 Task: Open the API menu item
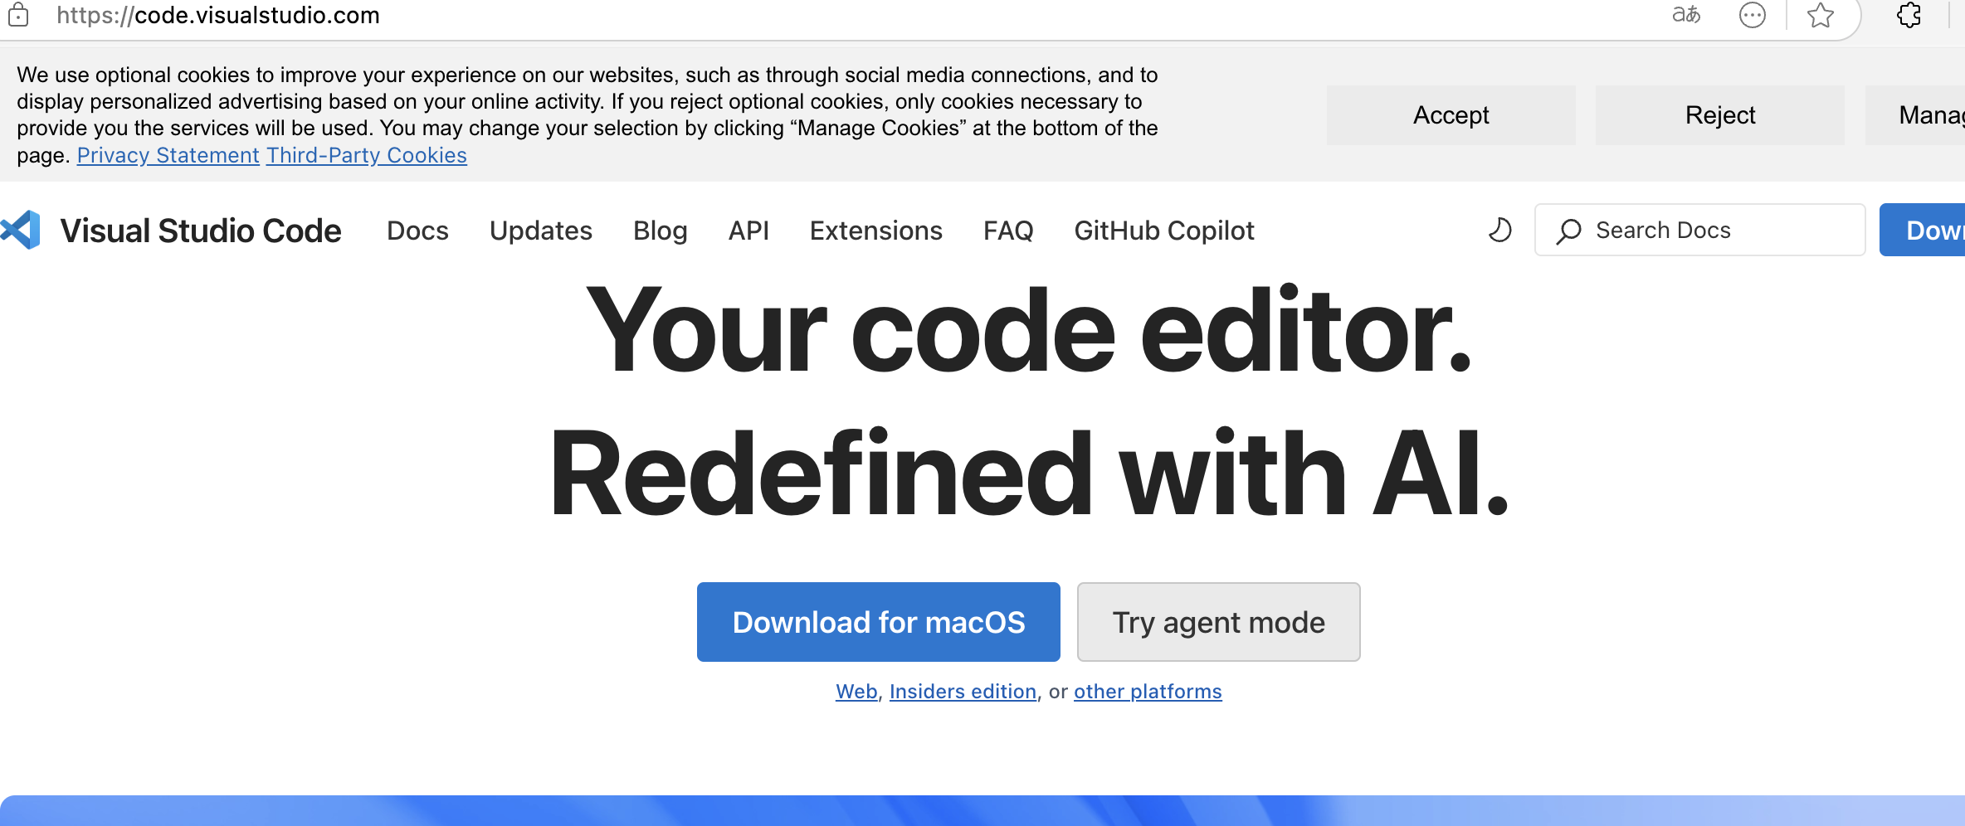(x=748, y=231)
